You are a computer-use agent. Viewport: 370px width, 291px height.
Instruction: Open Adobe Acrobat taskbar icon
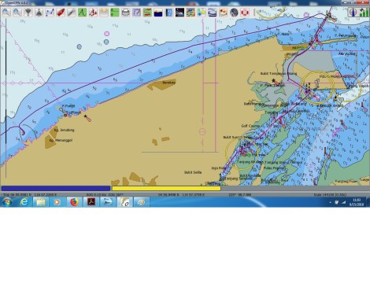coord(91,202)
